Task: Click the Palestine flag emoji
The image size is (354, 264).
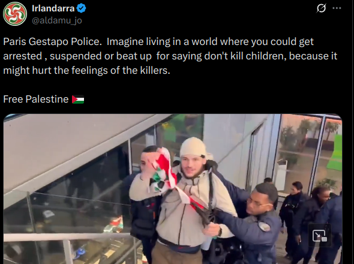Action: point(78,100)
